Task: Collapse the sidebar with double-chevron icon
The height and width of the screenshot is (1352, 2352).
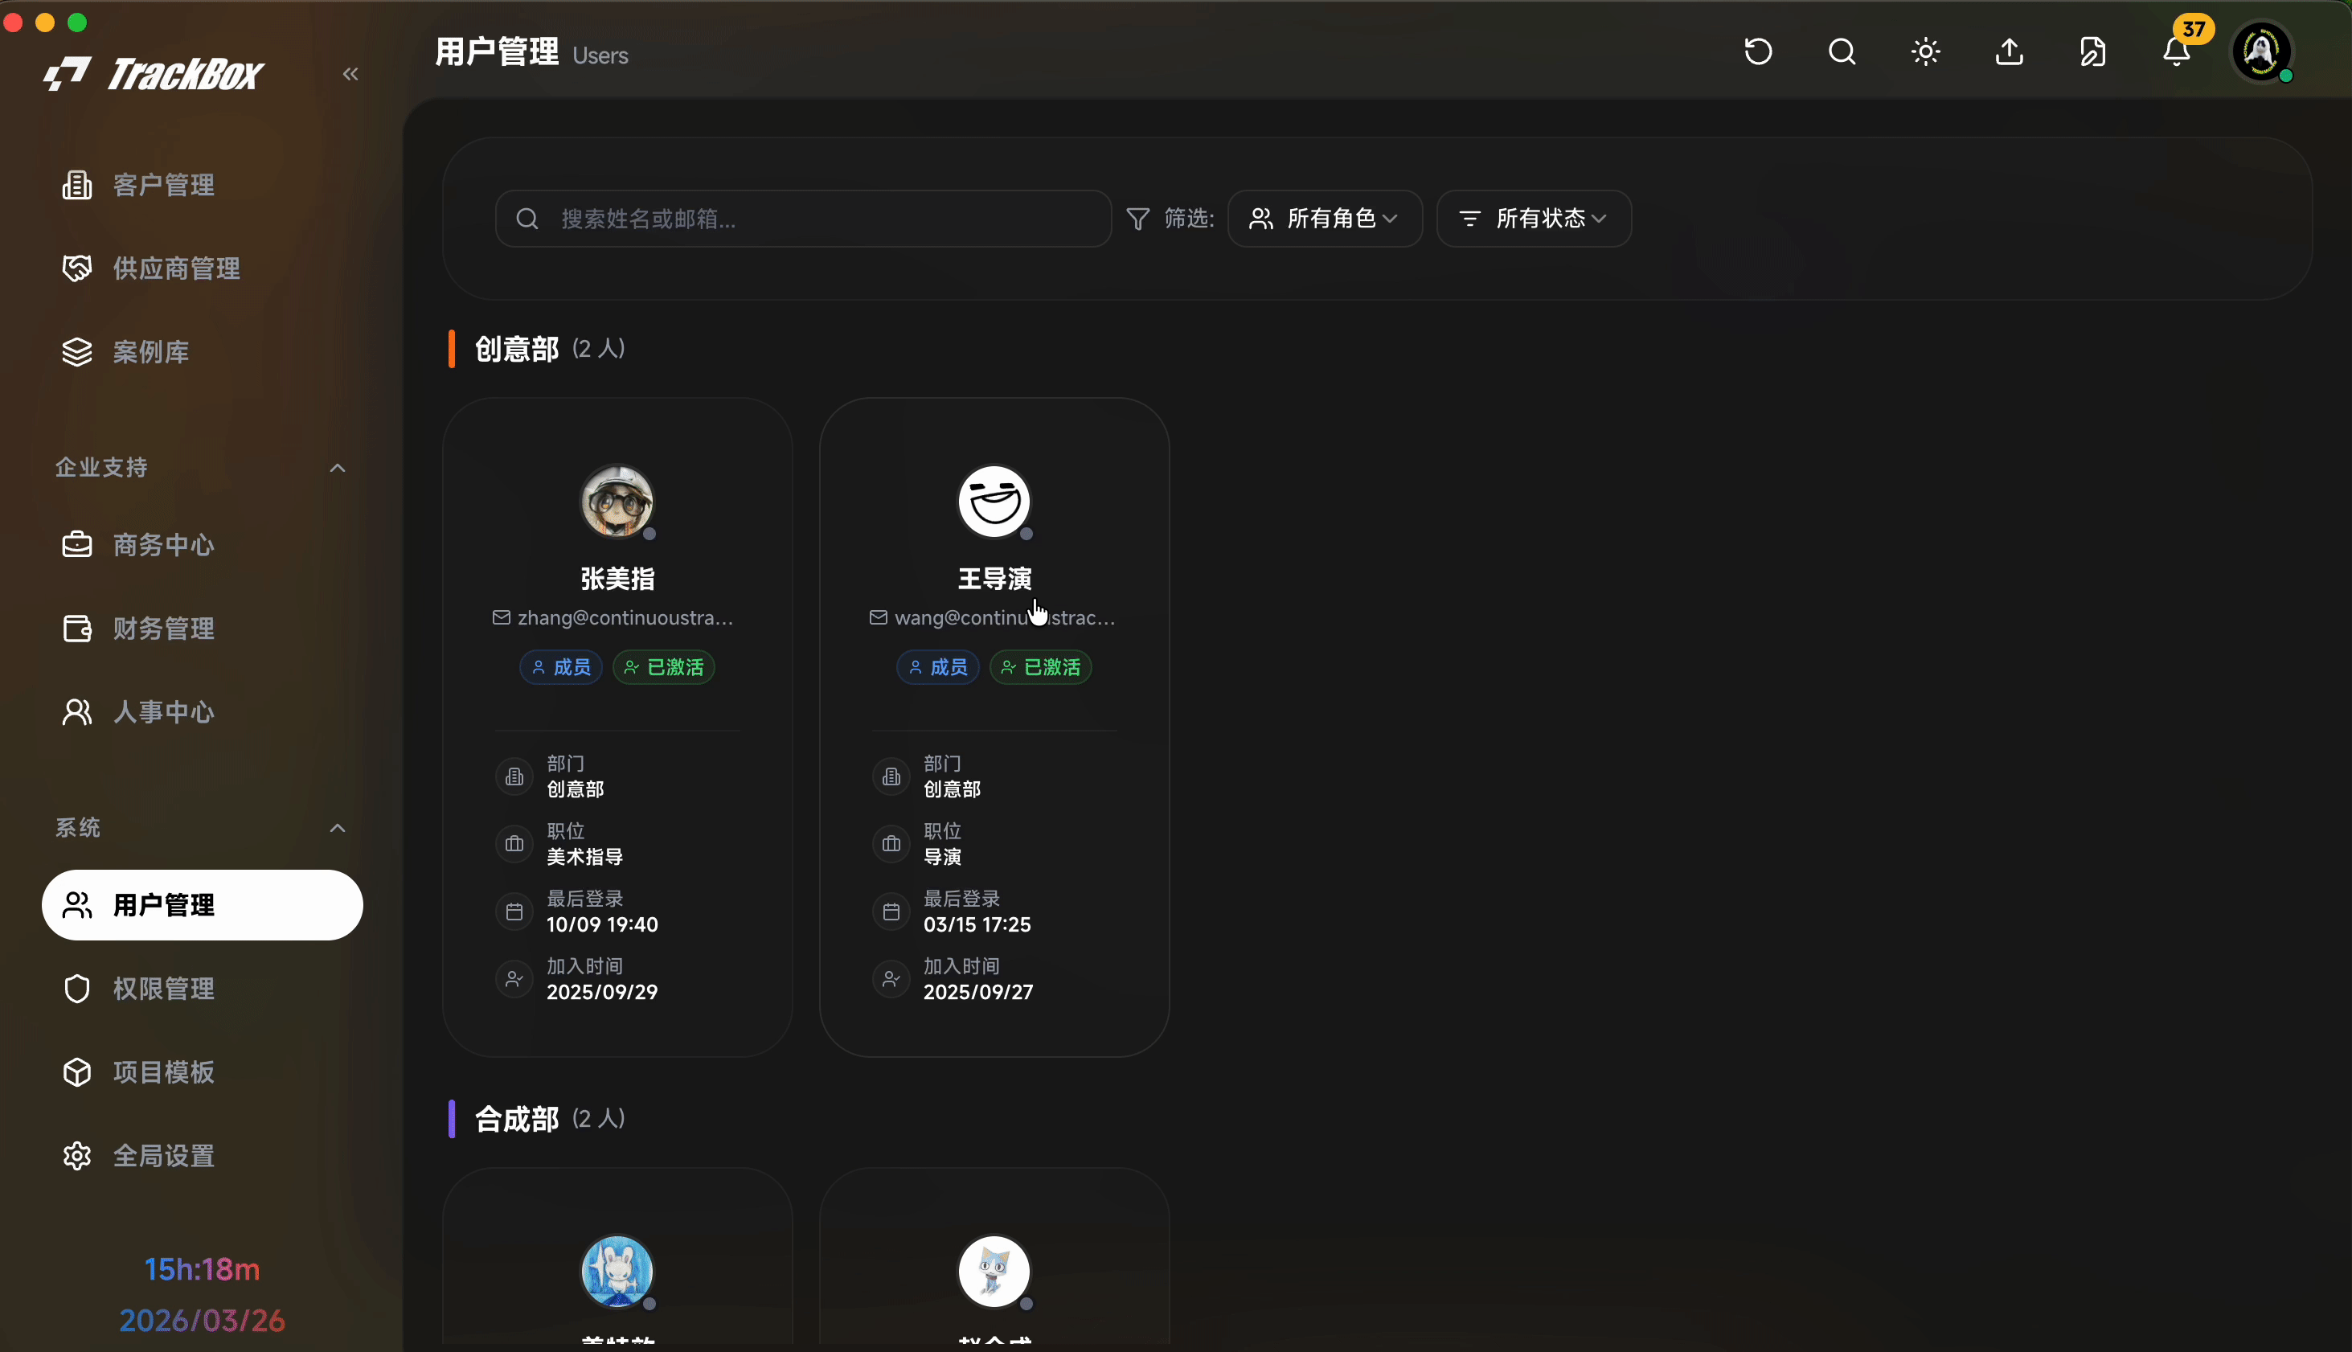Action: 350,74
